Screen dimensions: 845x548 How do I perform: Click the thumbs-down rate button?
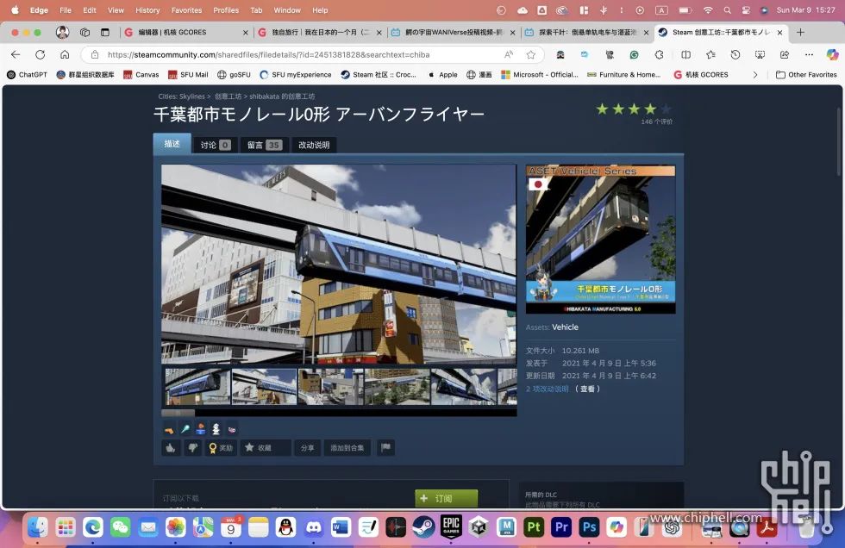coord(193,448)
